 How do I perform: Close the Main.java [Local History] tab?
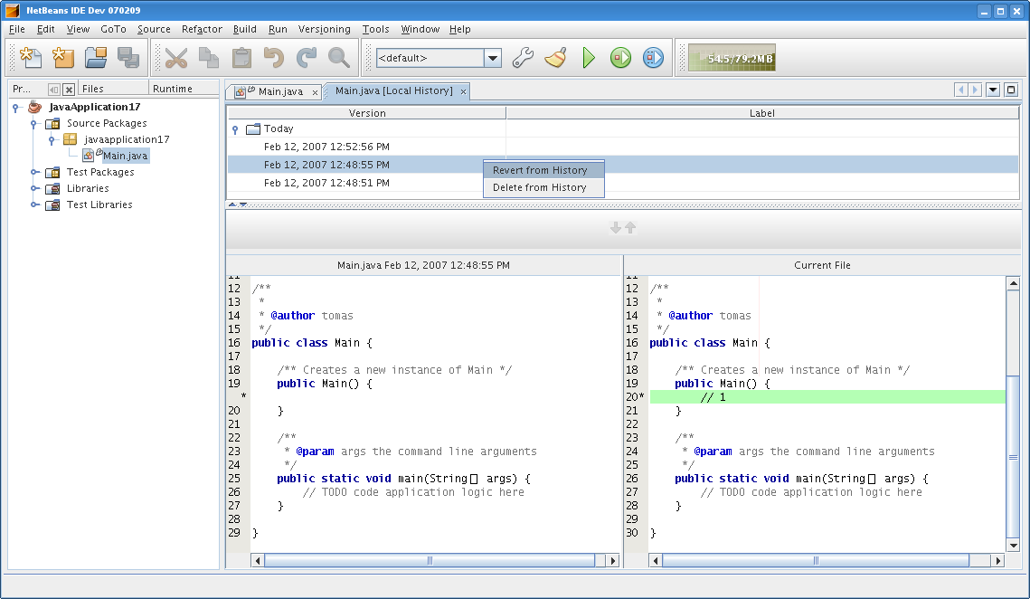click(x=463, y=91)
